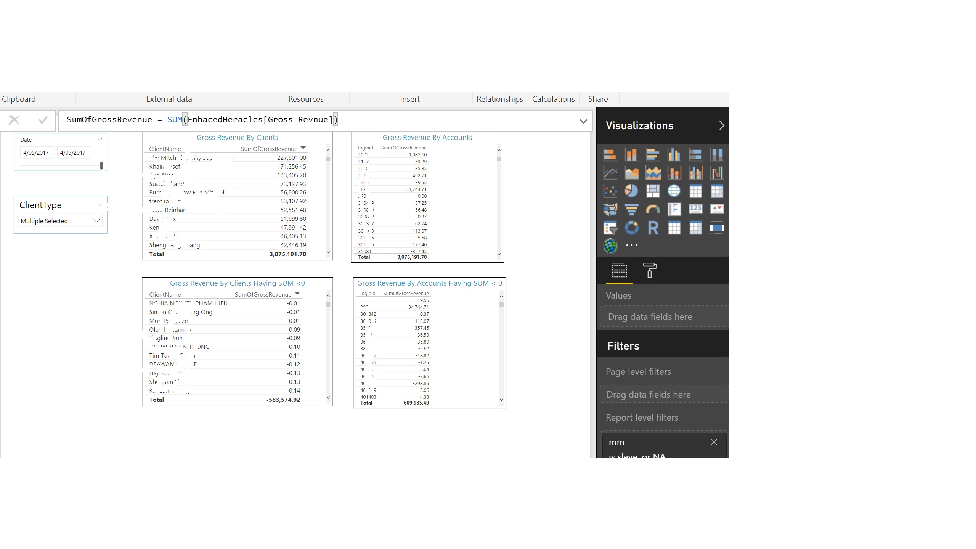Select the 227,601.00 revenue cell
This screenshot has width=976, height=549.
[291, 157]
